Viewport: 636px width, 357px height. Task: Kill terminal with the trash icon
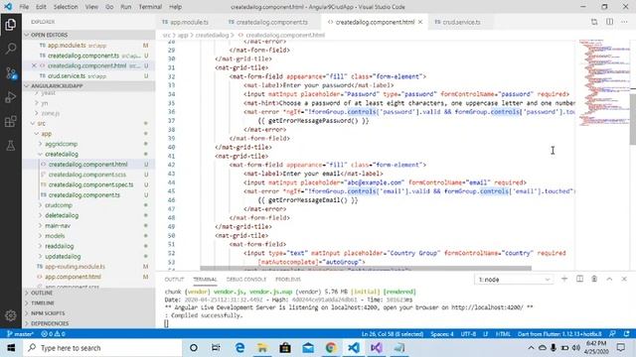(594, 279)
